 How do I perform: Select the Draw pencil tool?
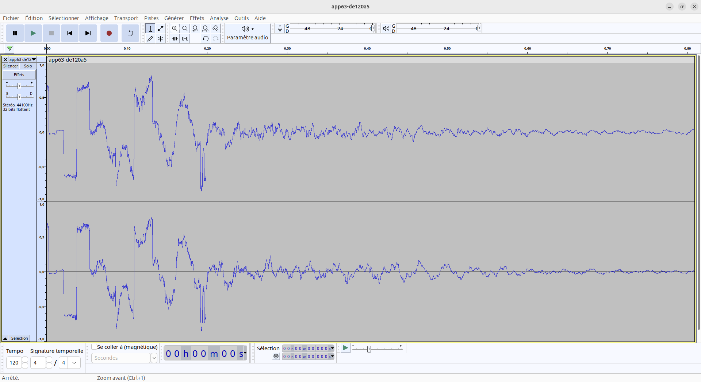(x=150, y=39)
